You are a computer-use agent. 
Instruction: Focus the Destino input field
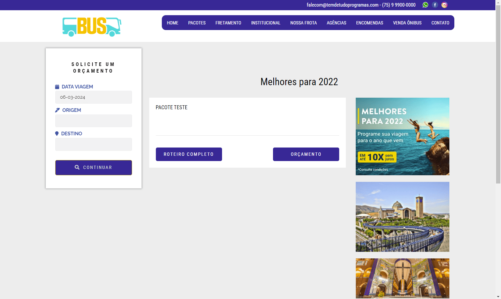(93, 144)
